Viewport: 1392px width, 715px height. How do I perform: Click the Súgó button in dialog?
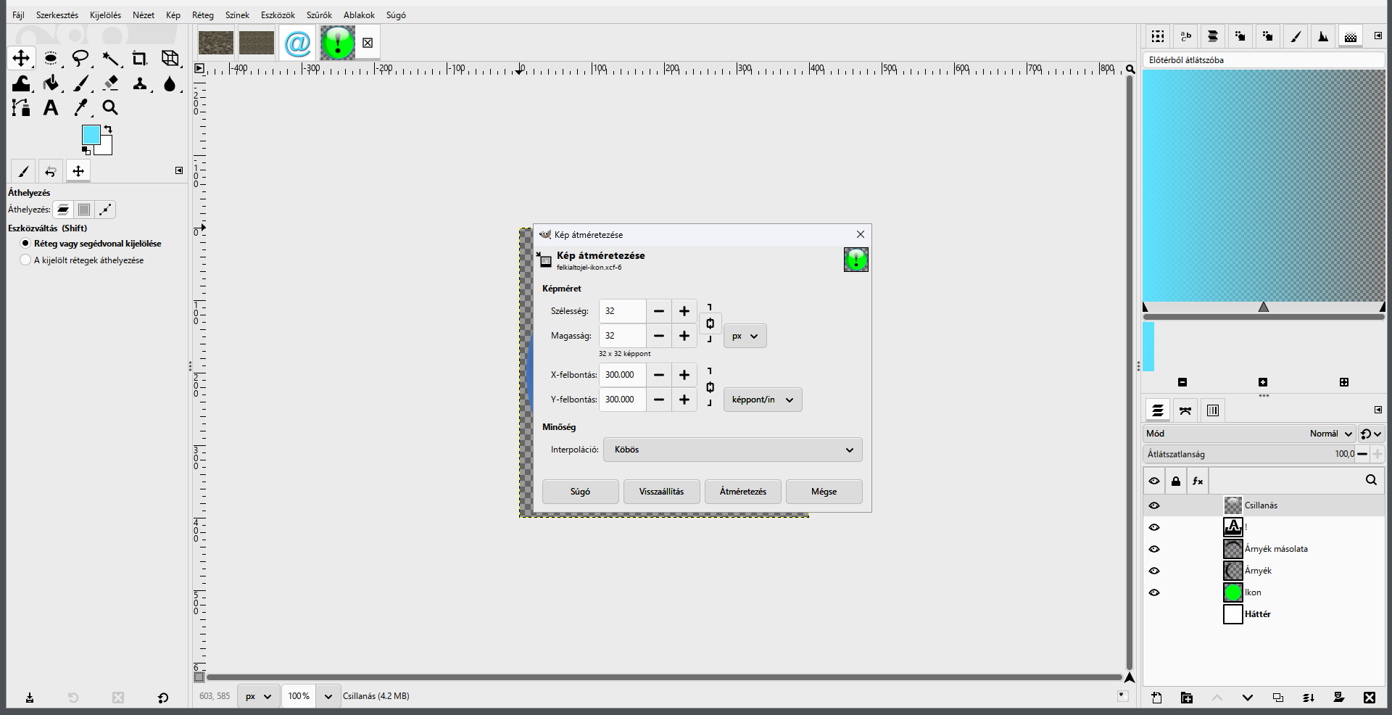581,492
